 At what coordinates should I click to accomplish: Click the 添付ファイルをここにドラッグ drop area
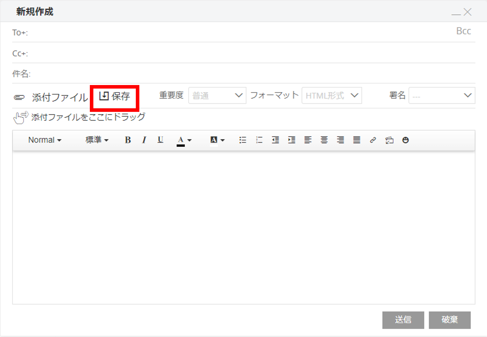(79, 117)
